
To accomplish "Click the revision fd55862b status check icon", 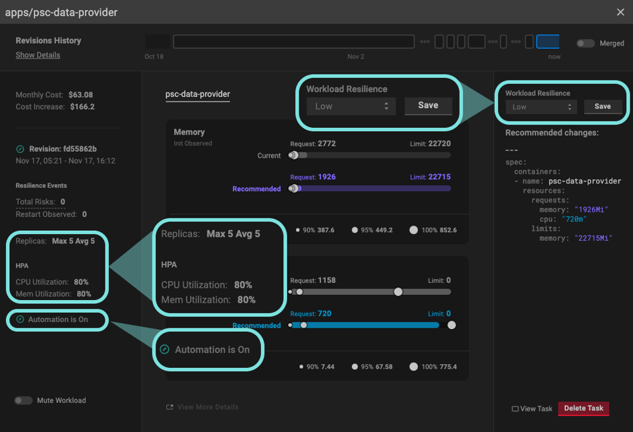I will pos(20,149).
